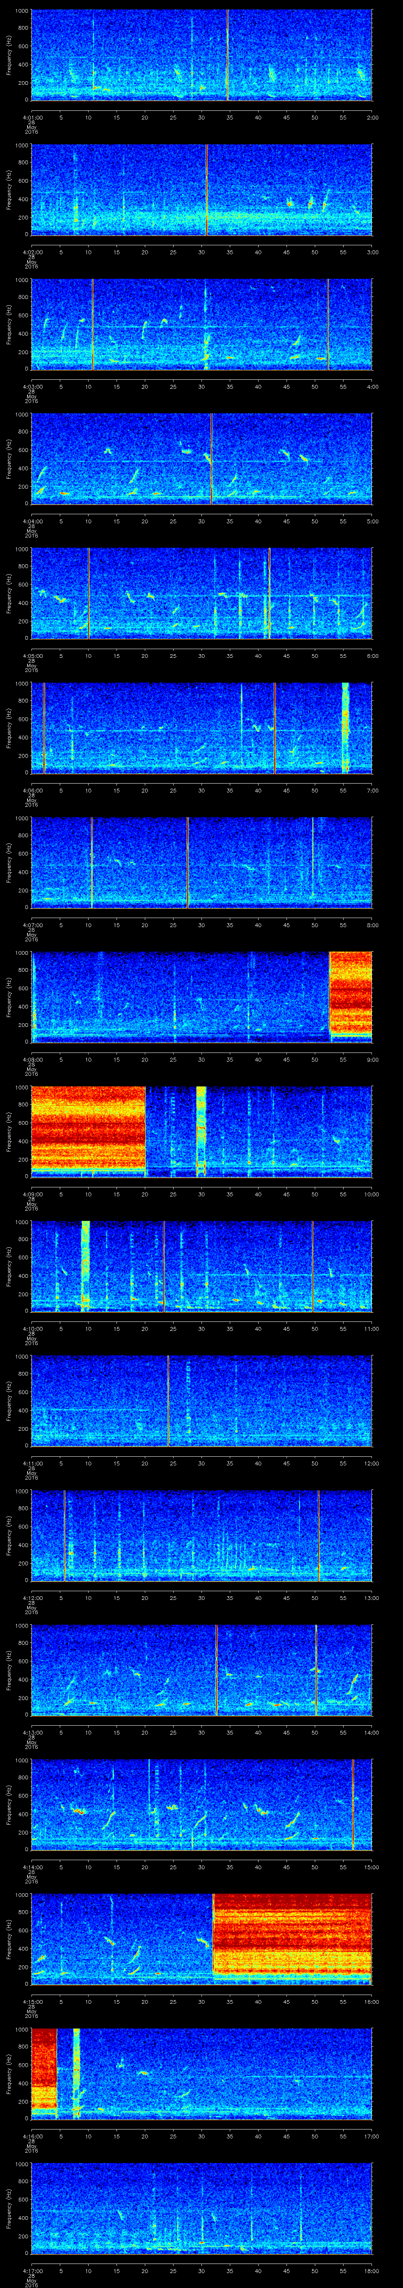The image size is (403, 2288).
Task: Click the red vertical line near 57 s in 4:14:00 panel
Action: [x=353, y=1805]
